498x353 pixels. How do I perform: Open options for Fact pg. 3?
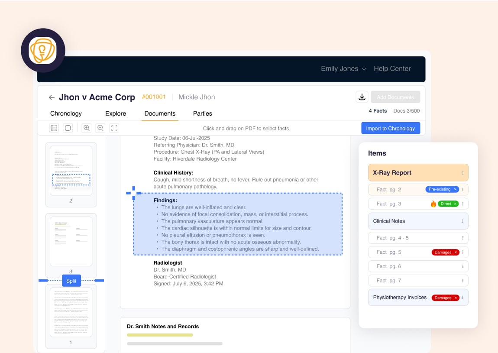pyautogui.click(x=463, y=204)
